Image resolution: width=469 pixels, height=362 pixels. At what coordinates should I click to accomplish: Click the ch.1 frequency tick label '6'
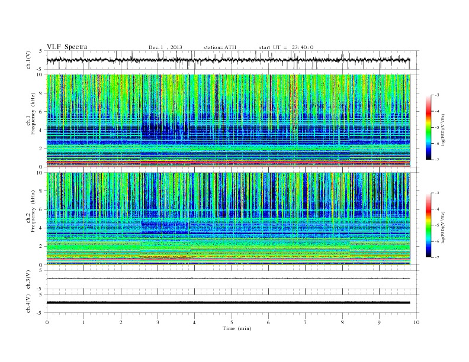tap(41, 112)
